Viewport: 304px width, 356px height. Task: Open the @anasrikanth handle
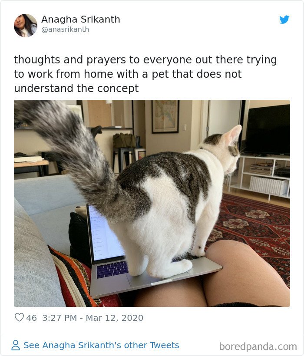click(x=65, y=30)
